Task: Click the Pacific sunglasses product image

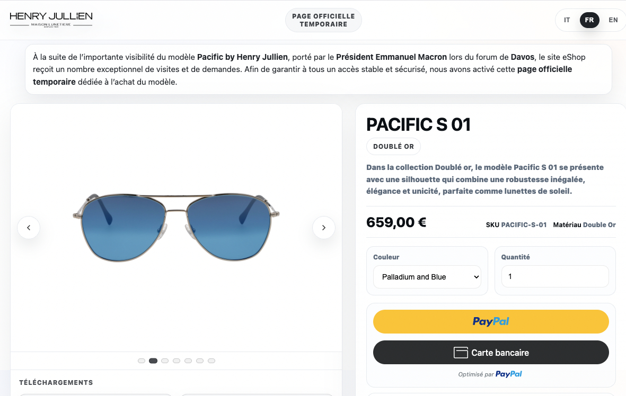Action: click(176, 228)
